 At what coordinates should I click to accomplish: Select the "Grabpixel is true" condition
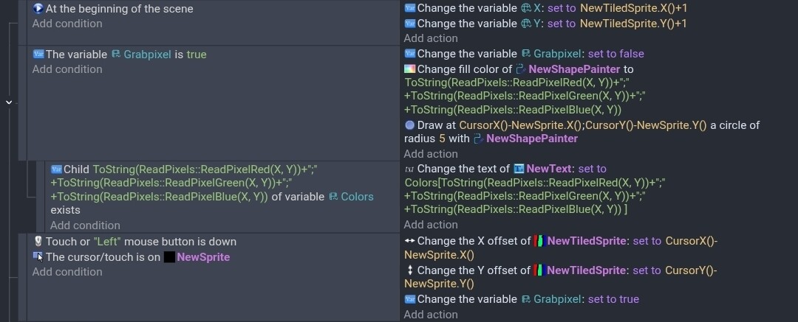click(126, 55)
